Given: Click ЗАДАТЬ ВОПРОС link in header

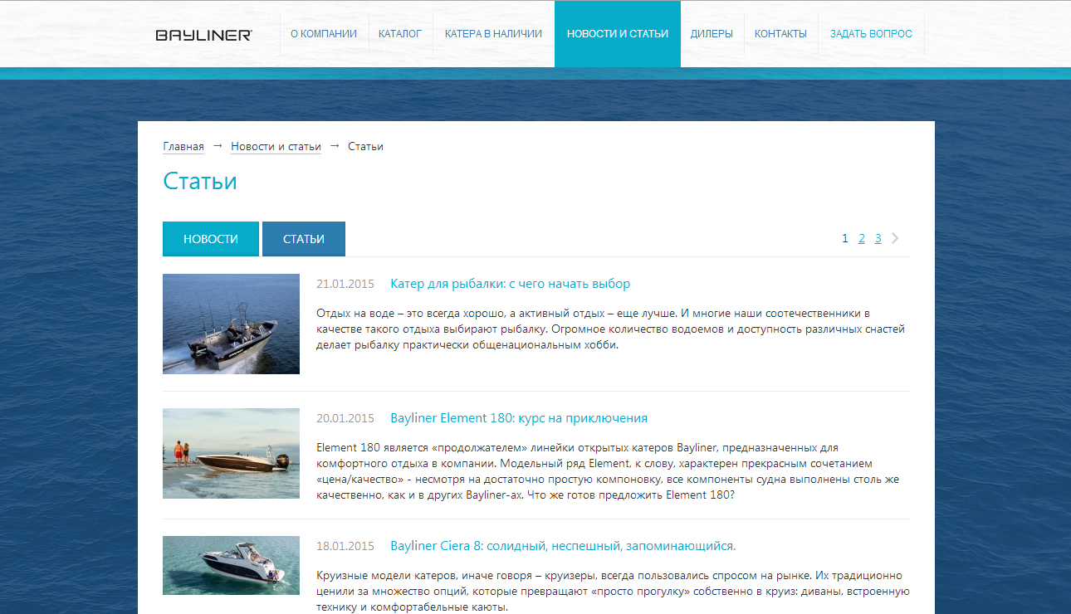Looking at the screenshot, I should [x=871, y=34].
